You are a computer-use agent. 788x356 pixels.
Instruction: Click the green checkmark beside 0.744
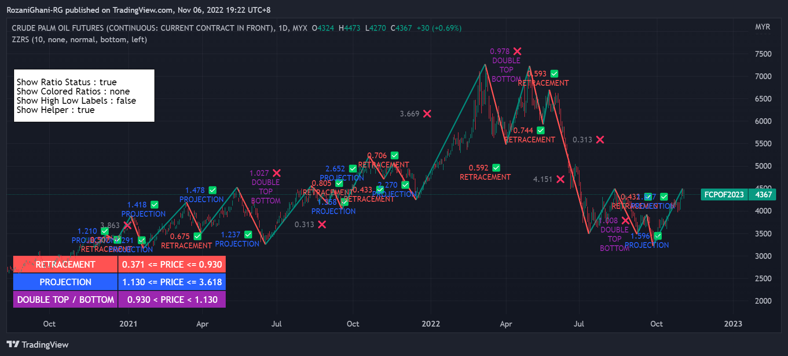(x=541, y=131)
